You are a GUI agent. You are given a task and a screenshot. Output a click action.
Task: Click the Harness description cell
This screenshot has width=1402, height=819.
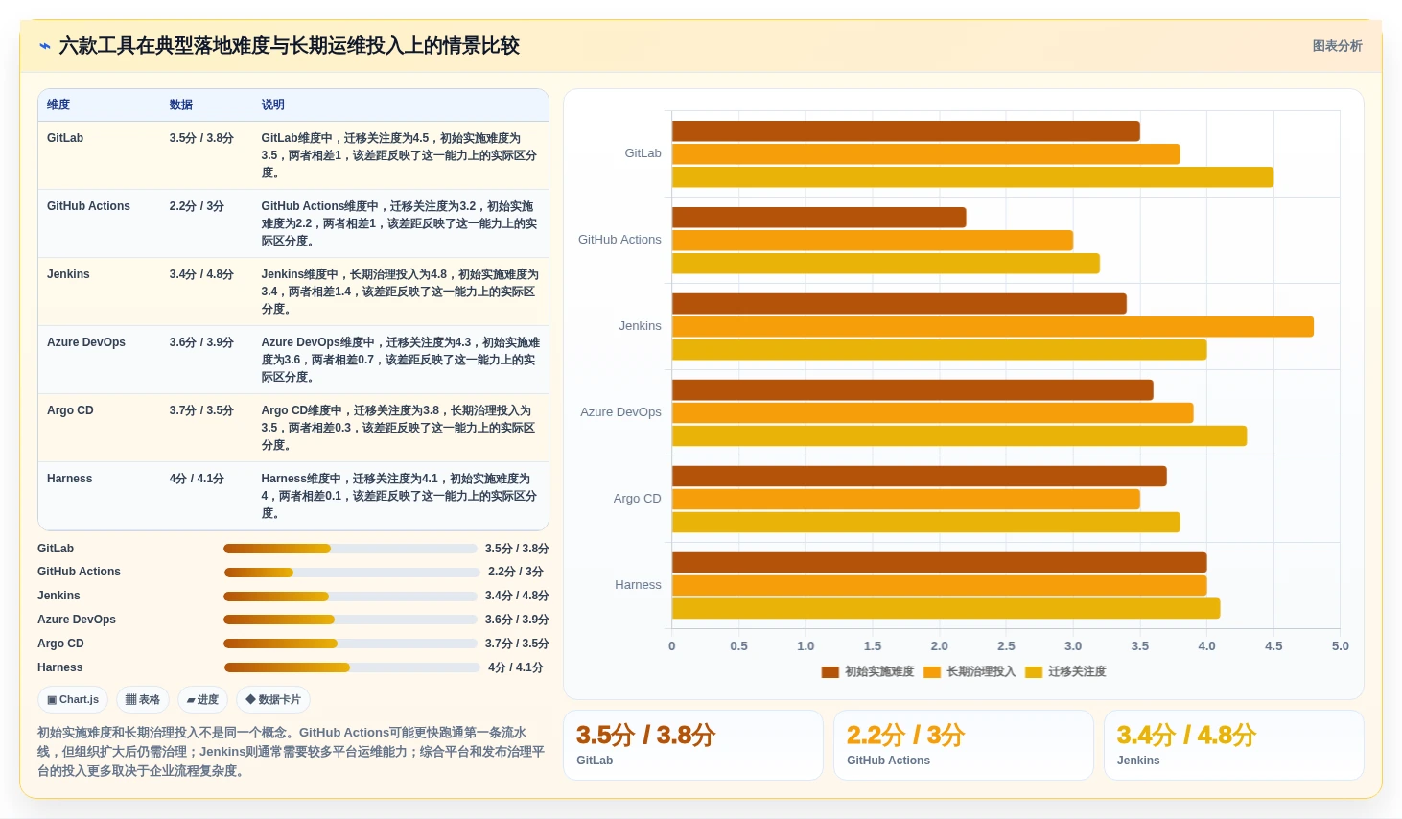(x=400, y=496)
